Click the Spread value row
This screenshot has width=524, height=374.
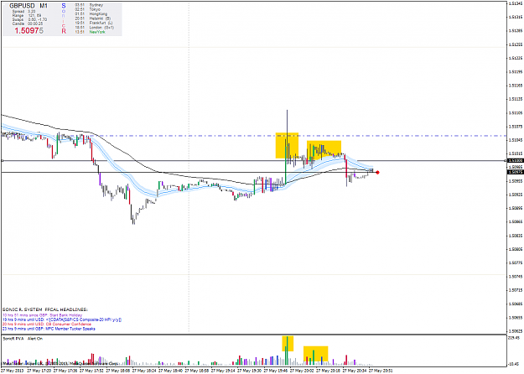coord(23,12)
